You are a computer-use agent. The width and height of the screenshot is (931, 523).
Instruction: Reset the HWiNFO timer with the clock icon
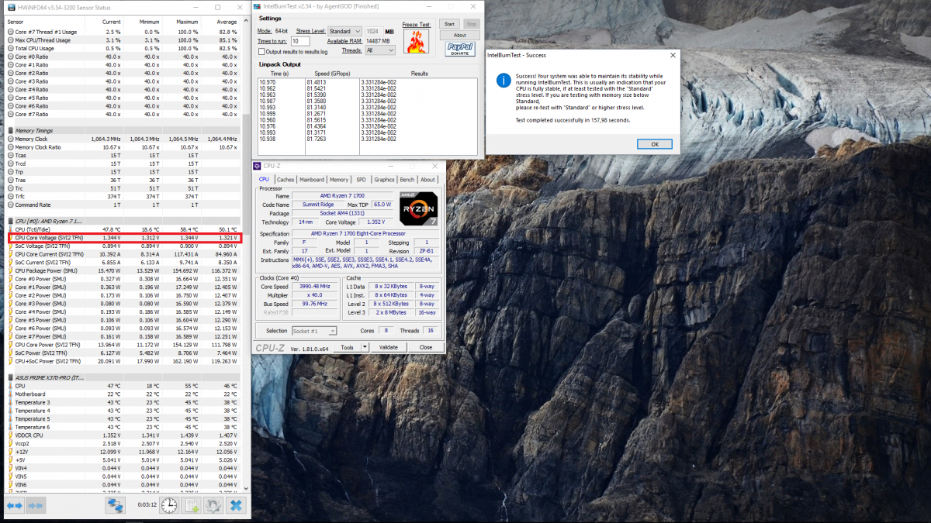[169, 505]
